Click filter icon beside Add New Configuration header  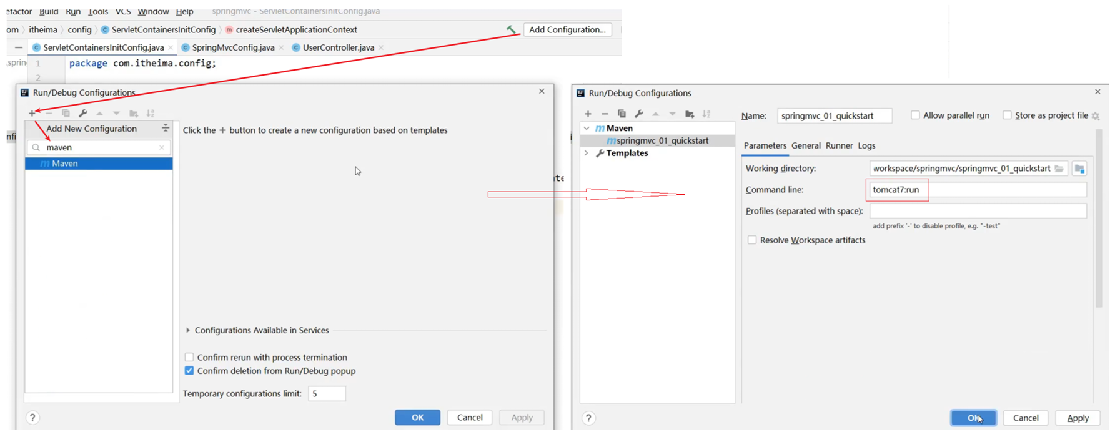166,128
